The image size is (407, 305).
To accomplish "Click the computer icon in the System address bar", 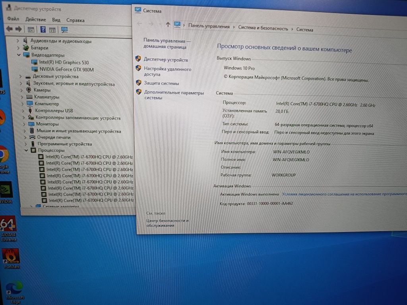I will pos(177,25).
